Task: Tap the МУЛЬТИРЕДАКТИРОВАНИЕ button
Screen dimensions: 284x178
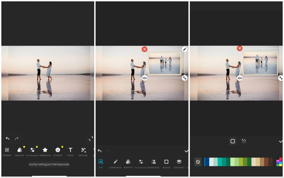Action: pos(49,164)
